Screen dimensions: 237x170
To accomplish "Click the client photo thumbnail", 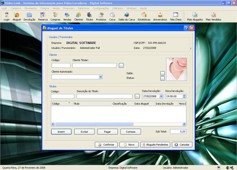I will click(x=176, y=69).
